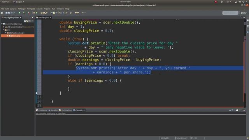Click the Forward navigation arrow in the toolbar
The height and width of the screenshot is (140, 249).
tap(78, 13)
